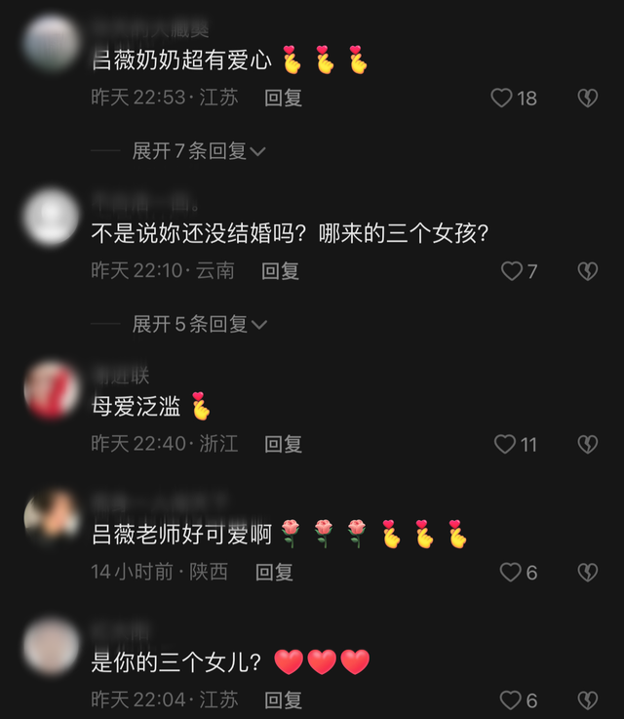
Task: Like the 是你的三个女儿 comment
Action: tap(510, 700)
